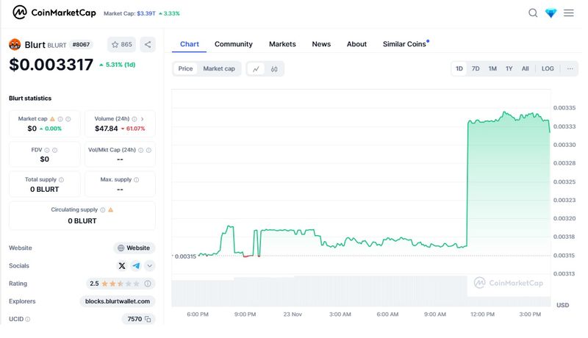This screenshot has width=588, height=338.
Task: Open the About tab
Action: pyautogui.click(x=356, y=44)
